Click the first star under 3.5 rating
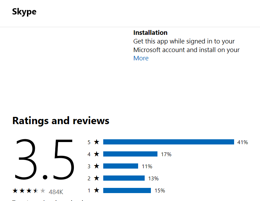The height and width of the screenshot is (201, 260). [15, 191]
